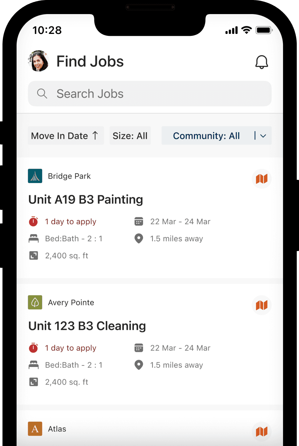This screenshot has width=299, height=446.
Task: Open map for Avery Pointe job
Action: [x=262, y=305]
